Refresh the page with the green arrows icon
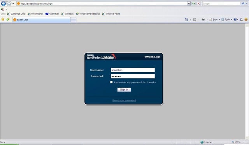Viewport: 249px width, 145px height. (x=193, y=3)
